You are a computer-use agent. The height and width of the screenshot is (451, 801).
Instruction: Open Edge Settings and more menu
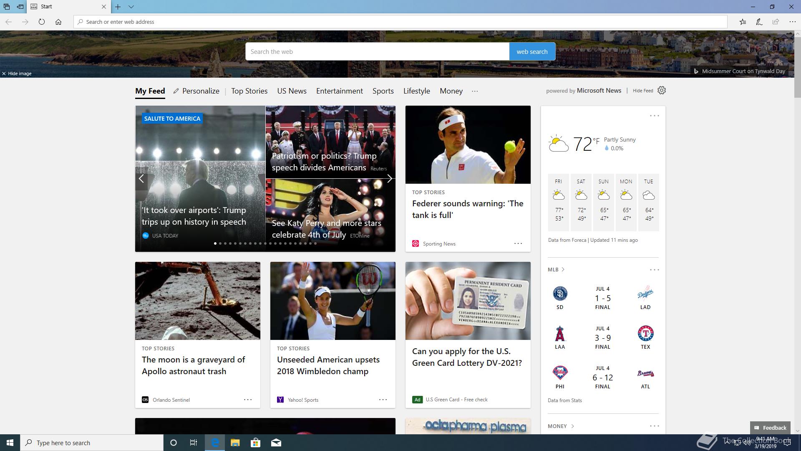(x=792, y=22)
